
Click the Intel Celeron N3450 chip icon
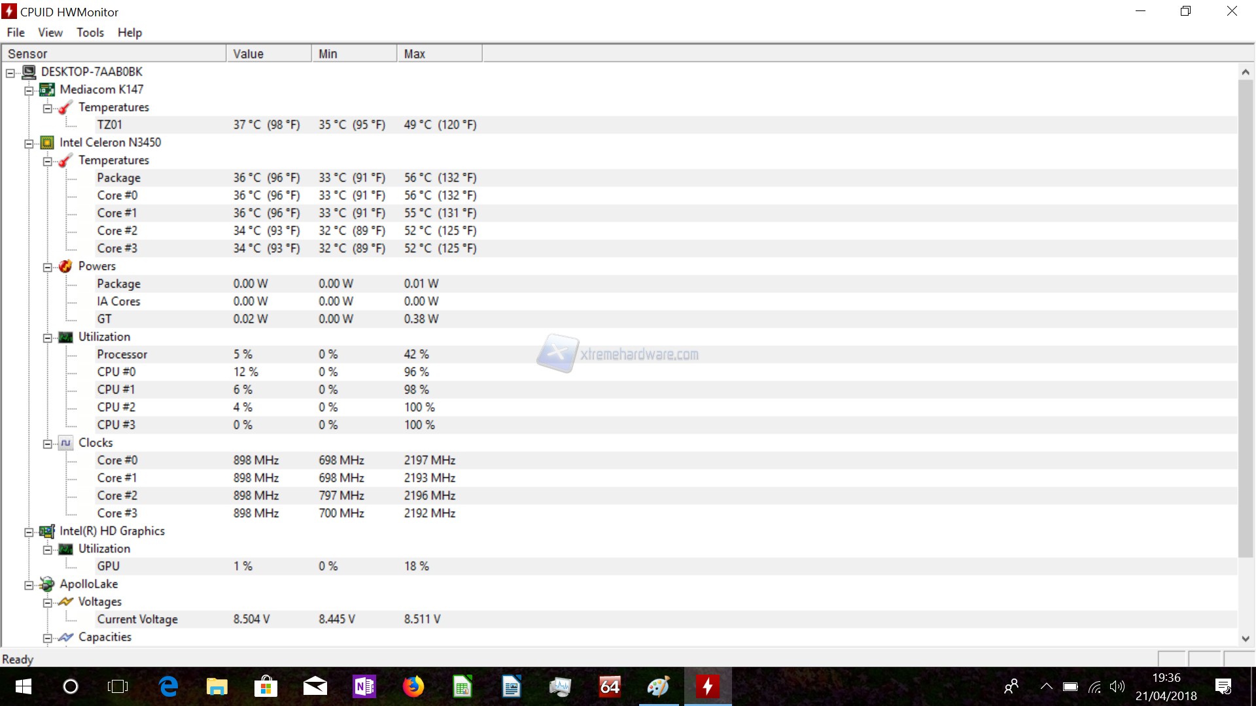47,143
